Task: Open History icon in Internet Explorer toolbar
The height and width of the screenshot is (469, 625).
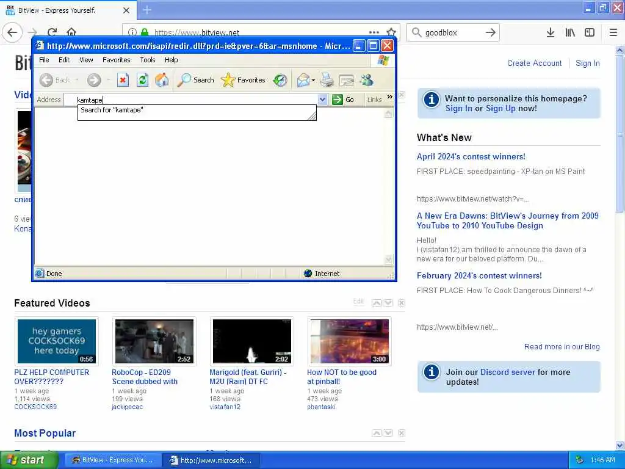Action: pos(280,80)
